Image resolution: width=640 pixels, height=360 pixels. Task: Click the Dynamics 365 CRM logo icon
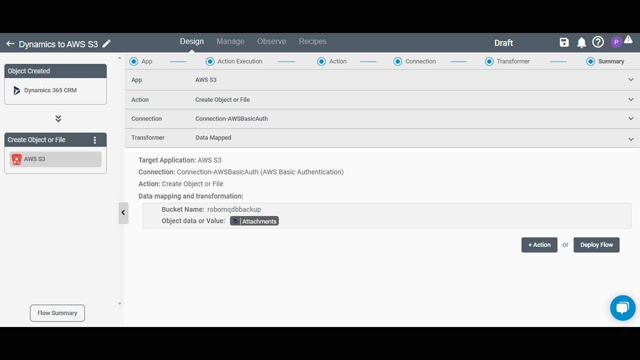pyautogui.click(x=16, y=90)
